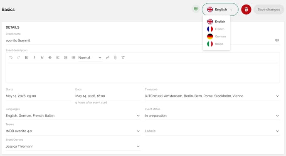Image resolution: width=286 pixels, height=156 pixels.
Task: Open Event status dropdown
Action: click(212, 116)
